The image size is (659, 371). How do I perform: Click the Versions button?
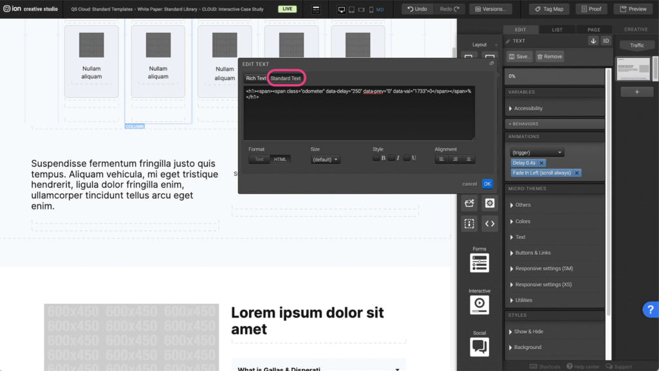[x=490, y=9]
